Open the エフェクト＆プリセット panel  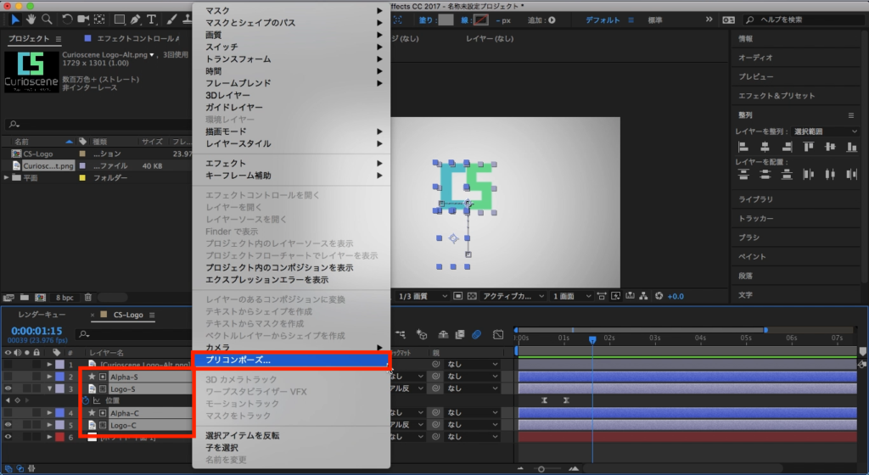(x=776, y=96)
